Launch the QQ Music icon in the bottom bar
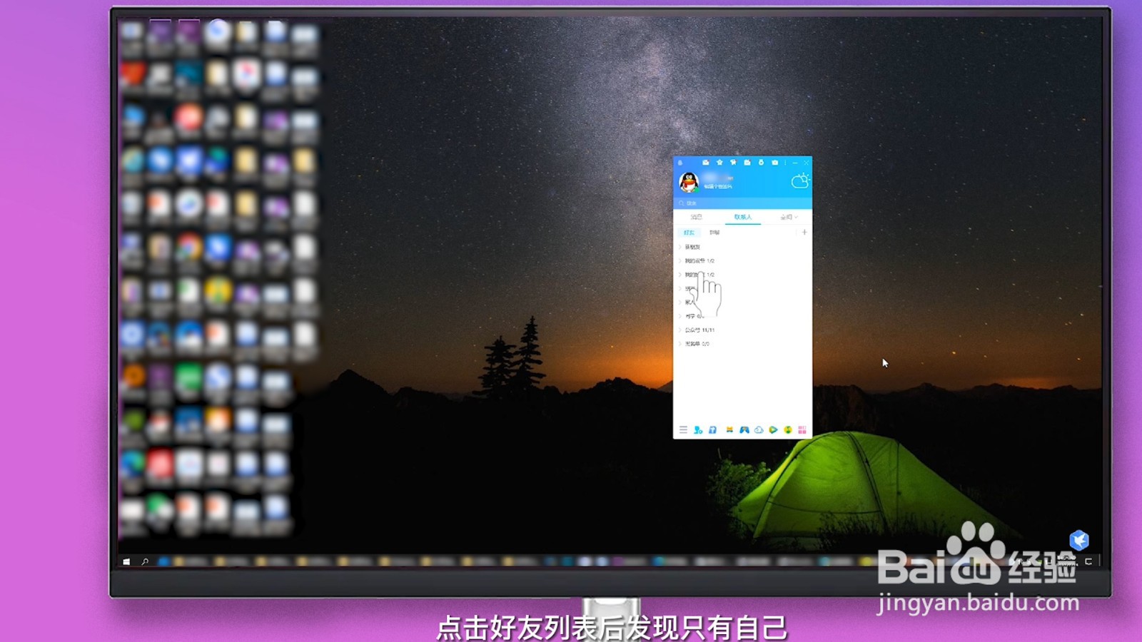Screen dimensions: 1142x642 (788, 429)
